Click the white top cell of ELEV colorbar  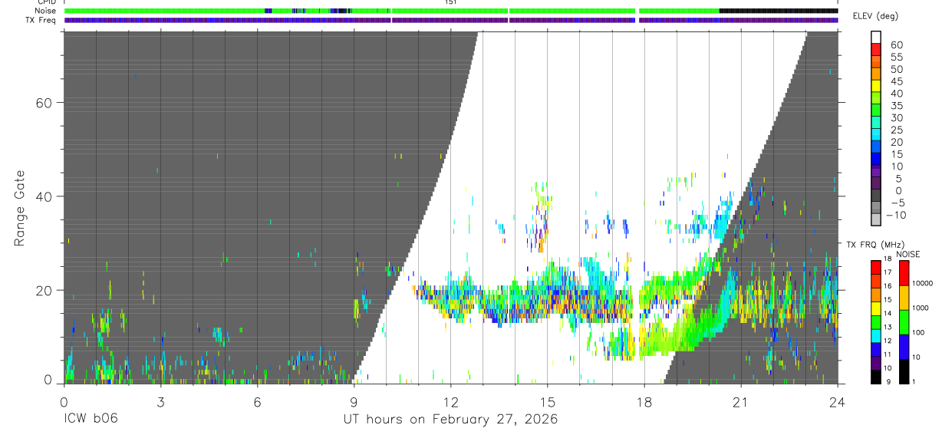point(875,37)
